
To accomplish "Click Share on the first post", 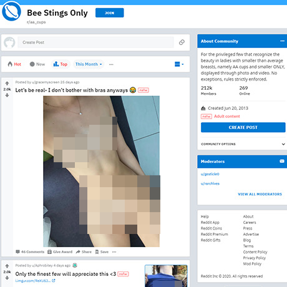I will (84, 252).
